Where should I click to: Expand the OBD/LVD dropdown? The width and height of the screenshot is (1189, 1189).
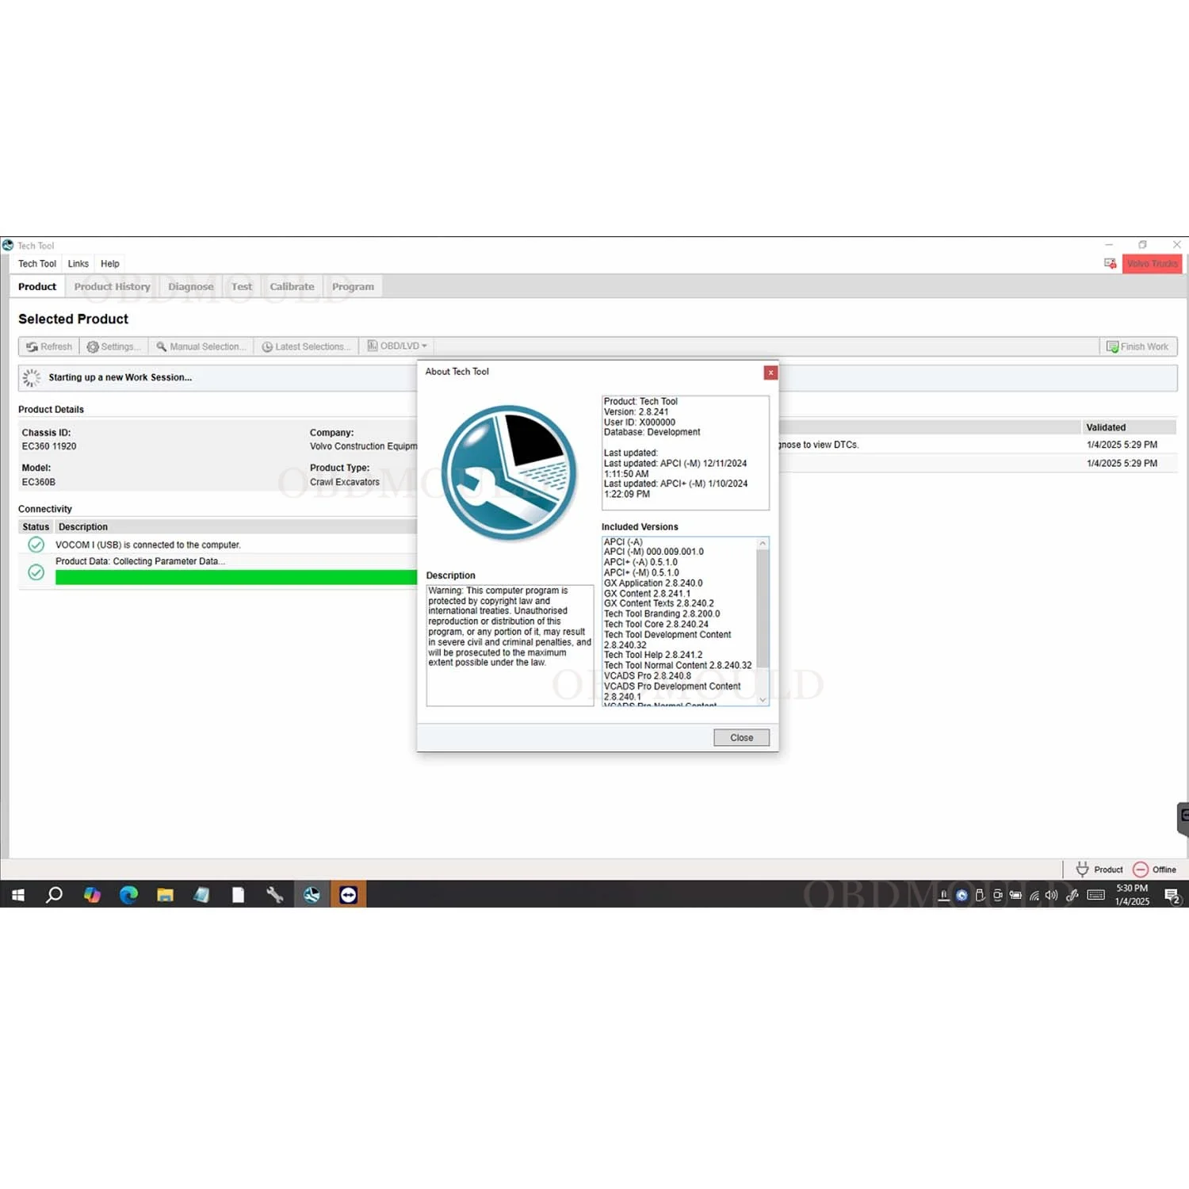pos(397,346)
